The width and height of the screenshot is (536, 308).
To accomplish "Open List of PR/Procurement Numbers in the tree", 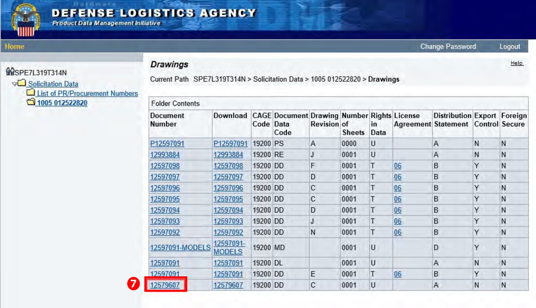I will click(x=87, y=93).
